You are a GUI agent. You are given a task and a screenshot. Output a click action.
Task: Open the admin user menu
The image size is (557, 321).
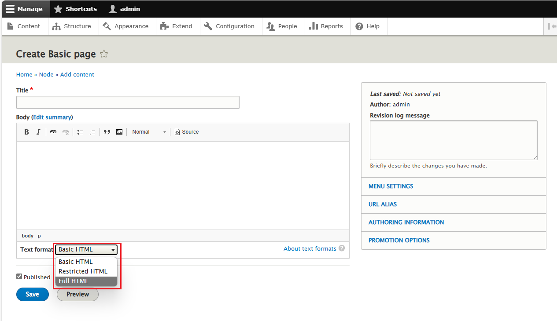[x=125, y=9]
